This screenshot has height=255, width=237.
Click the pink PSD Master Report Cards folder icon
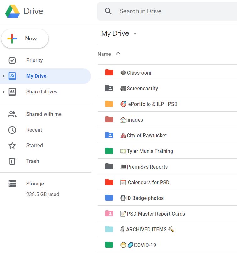(x=109, y=213)
